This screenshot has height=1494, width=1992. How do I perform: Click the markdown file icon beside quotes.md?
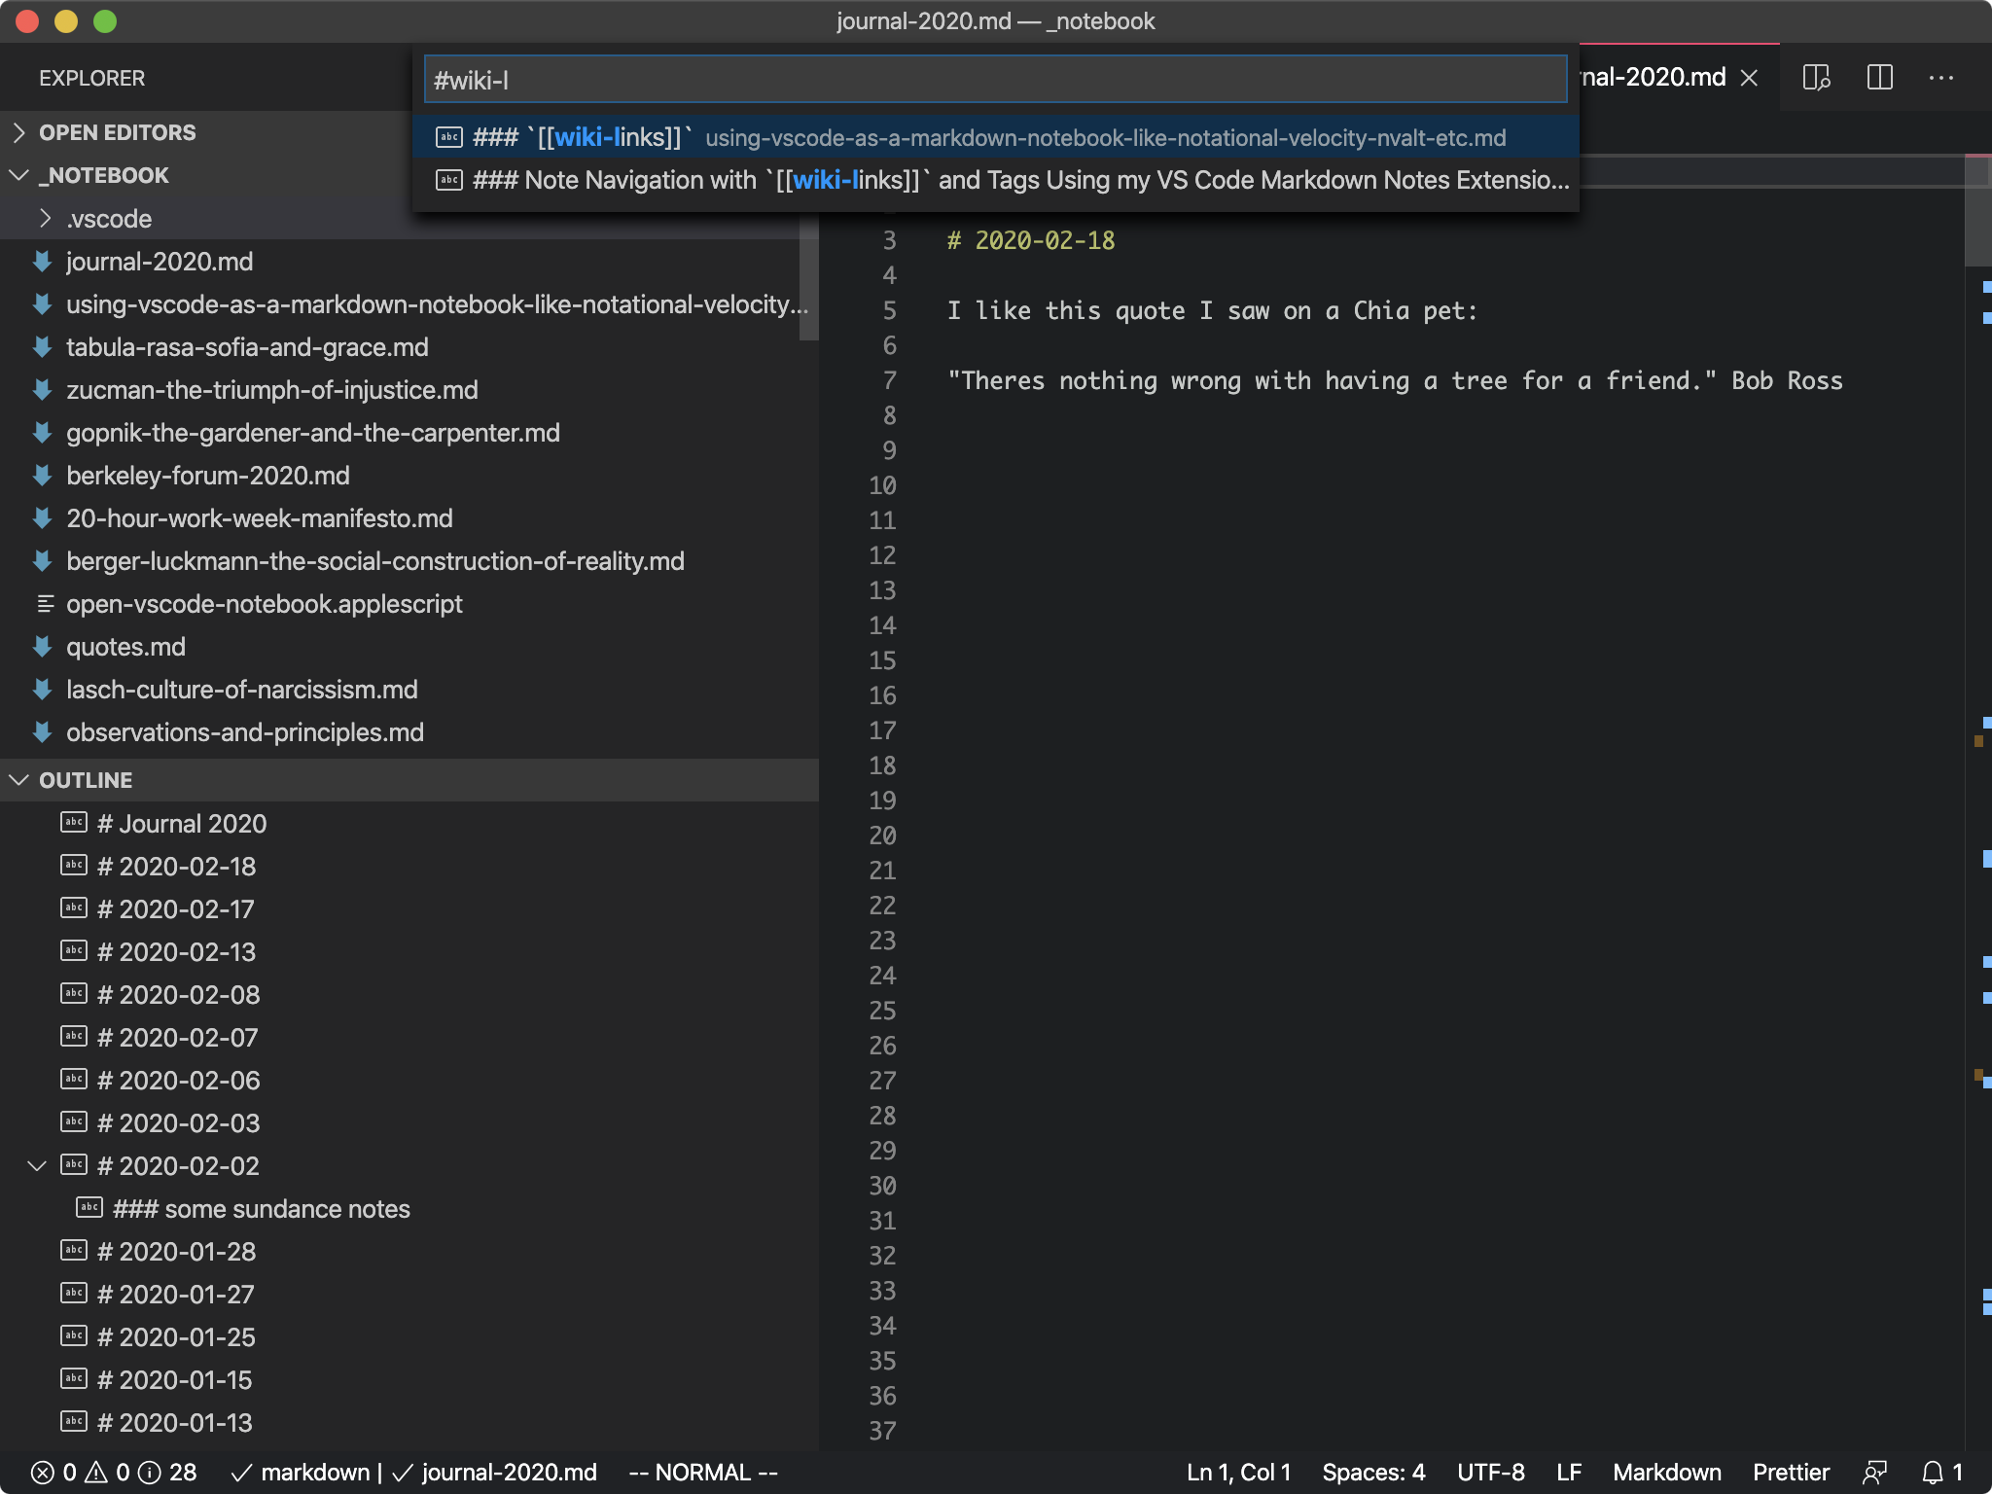[x=42, y=647]
